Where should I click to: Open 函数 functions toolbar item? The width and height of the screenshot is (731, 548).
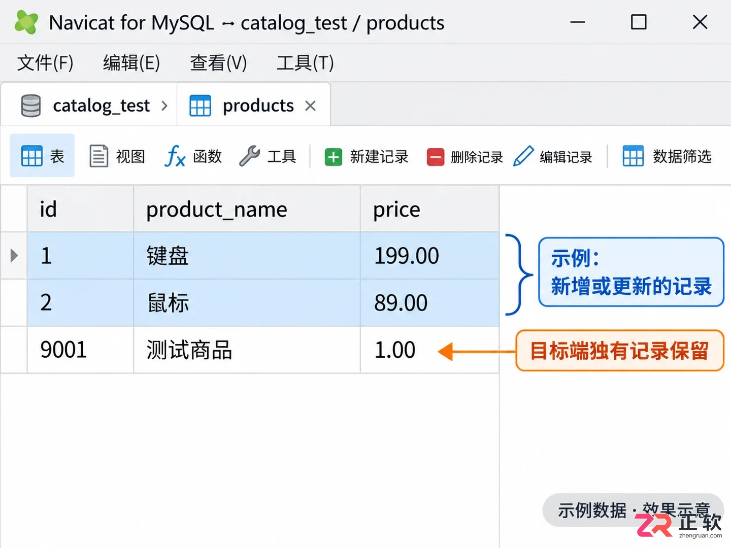(x=193, y=156)
